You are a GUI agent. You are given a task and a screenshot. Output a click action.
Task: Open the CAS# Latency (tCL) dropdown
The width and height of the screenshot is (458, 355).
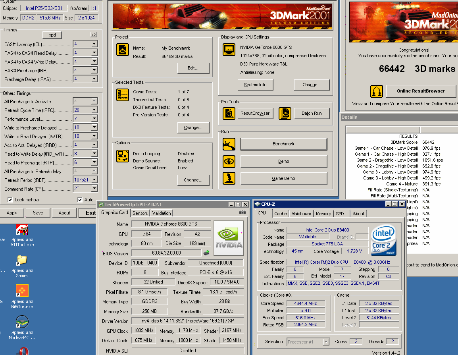click(x=94, y=44)
